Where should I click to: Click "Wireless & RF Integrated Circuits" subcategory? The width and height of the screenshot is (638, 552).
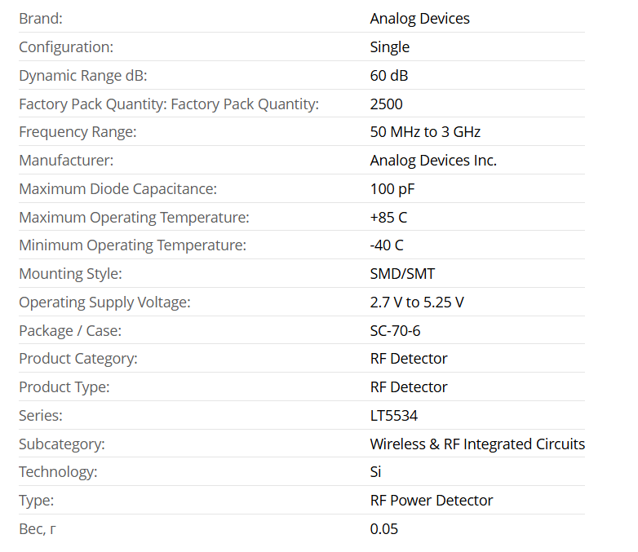point(477,444)
